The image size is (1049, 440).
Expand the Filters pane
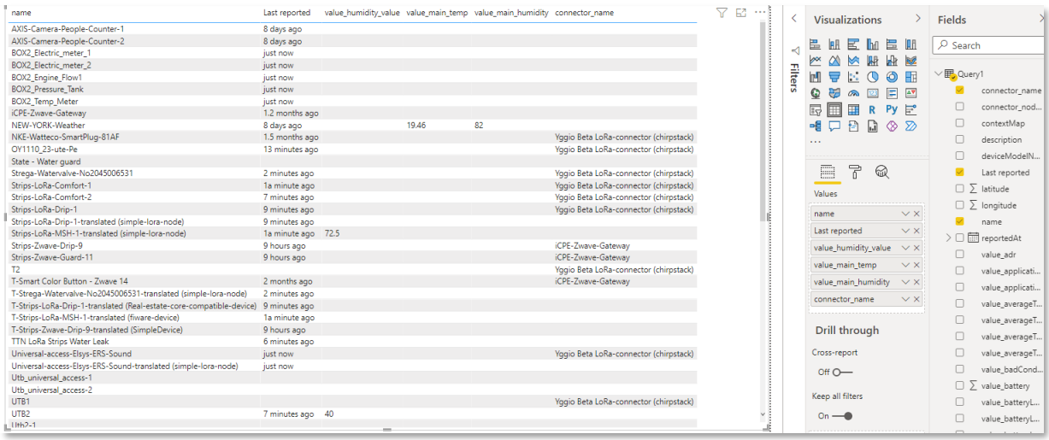793,19
